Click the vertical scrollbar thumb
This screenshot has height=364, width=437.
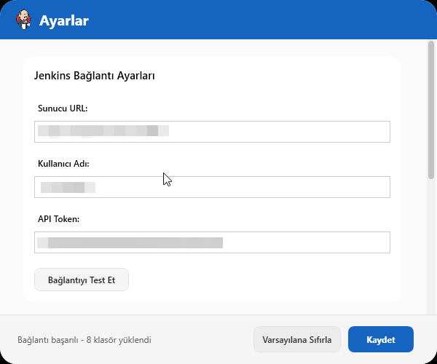pos(431,110)
